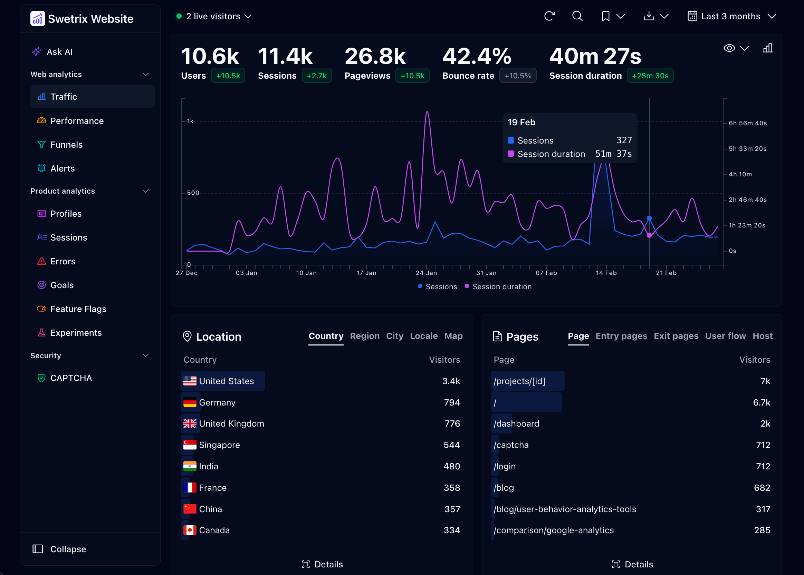804x575 pixels.
Task: Open Sessions in sidebar
Action: click(93, 237)
